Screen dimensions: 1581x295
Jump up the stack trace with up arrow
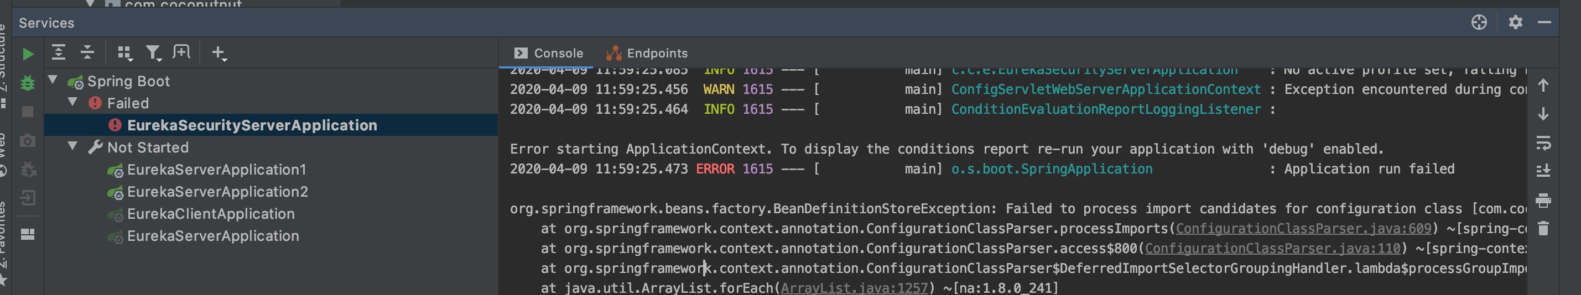pyautogui.click(x=1543, y=85)
